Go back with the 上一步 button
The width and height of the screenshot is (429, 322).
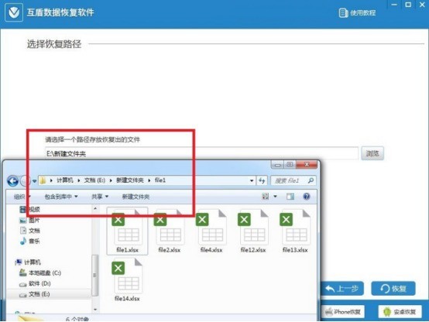click(342, 289)
